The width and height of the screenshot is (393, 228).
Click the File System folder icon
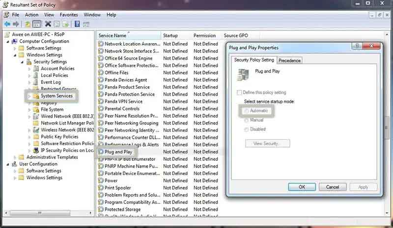[x=36, y=109]
